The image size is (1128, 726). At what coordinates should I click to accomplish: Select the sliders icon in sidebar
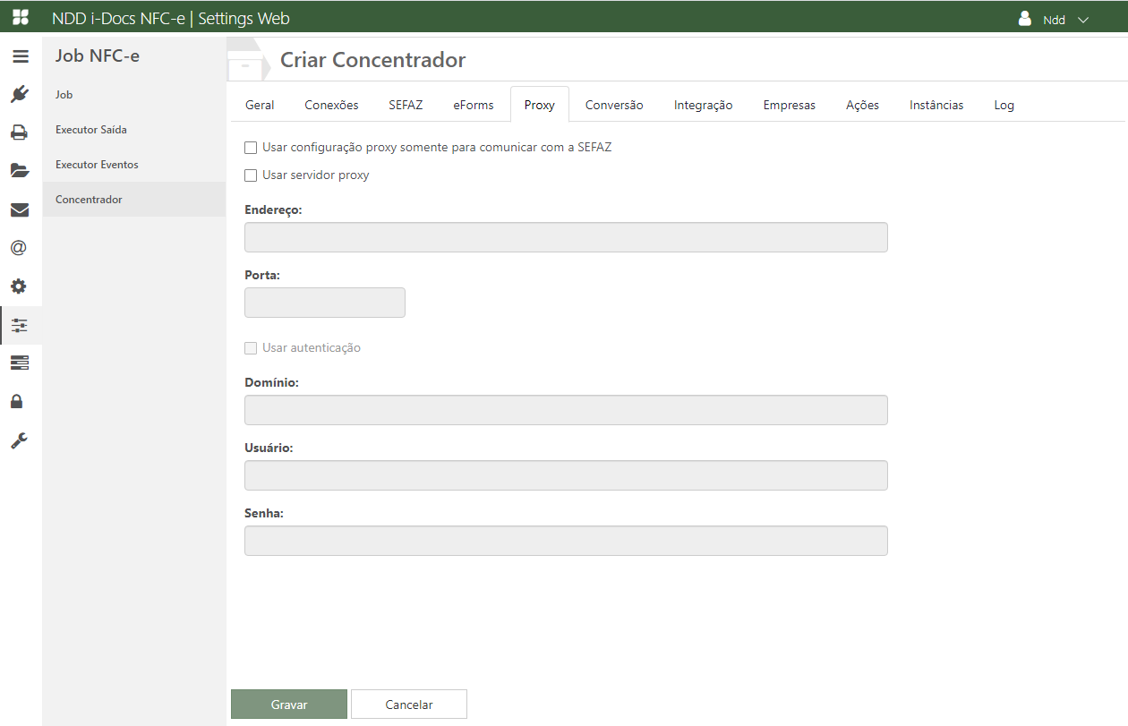pos(20,325)
